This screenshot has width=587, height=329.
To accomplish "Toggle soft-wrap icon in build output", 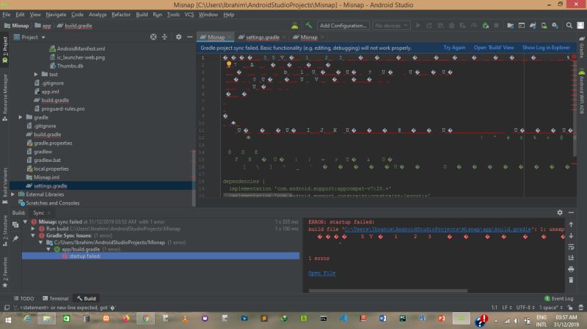I will 571,247.
